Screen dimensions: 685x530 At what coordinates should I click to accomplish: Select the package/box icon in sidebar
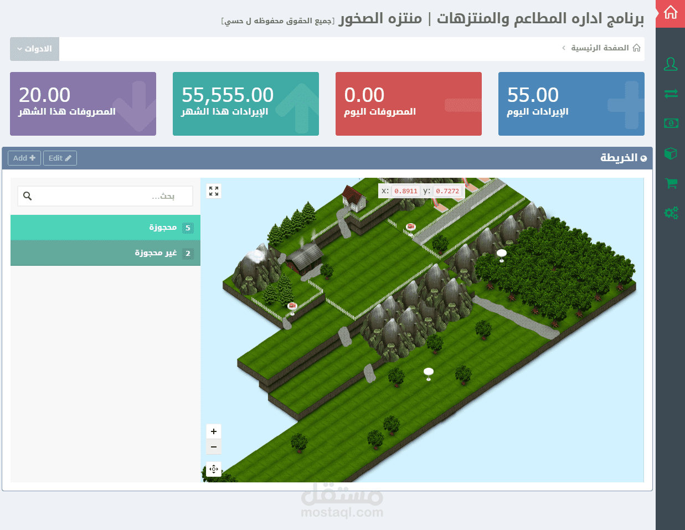(x=670, y=153)
